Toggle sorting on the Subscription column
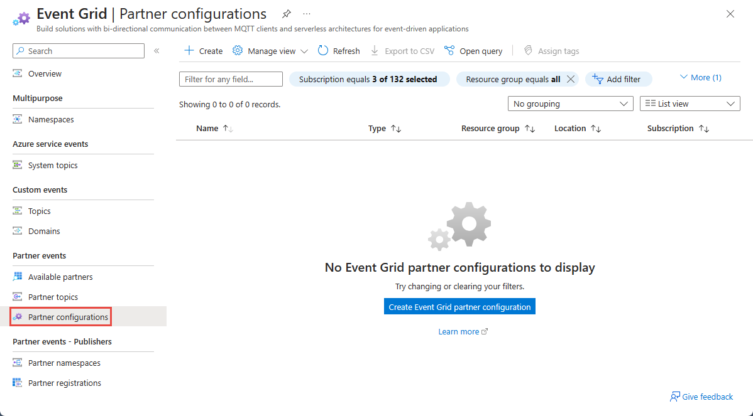 704,128
